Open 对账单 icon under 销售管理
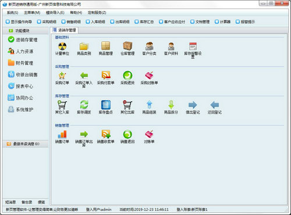 coord(149,137)
